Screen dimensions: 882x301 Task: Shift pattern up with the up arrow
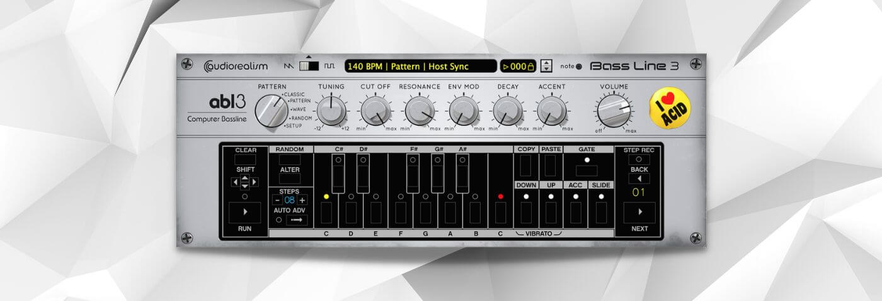[245, 179]
